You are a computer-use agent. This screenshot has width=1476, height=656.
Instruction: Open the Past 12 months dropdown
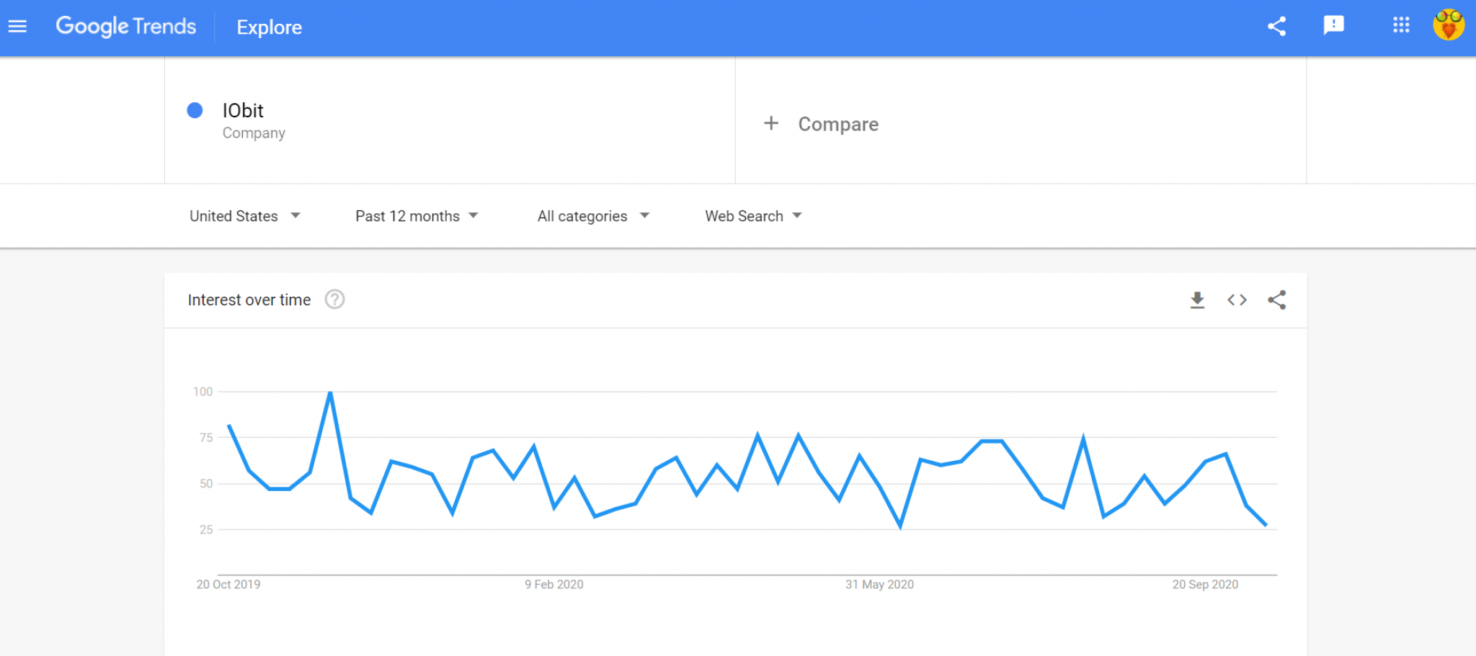coord(417,216)
